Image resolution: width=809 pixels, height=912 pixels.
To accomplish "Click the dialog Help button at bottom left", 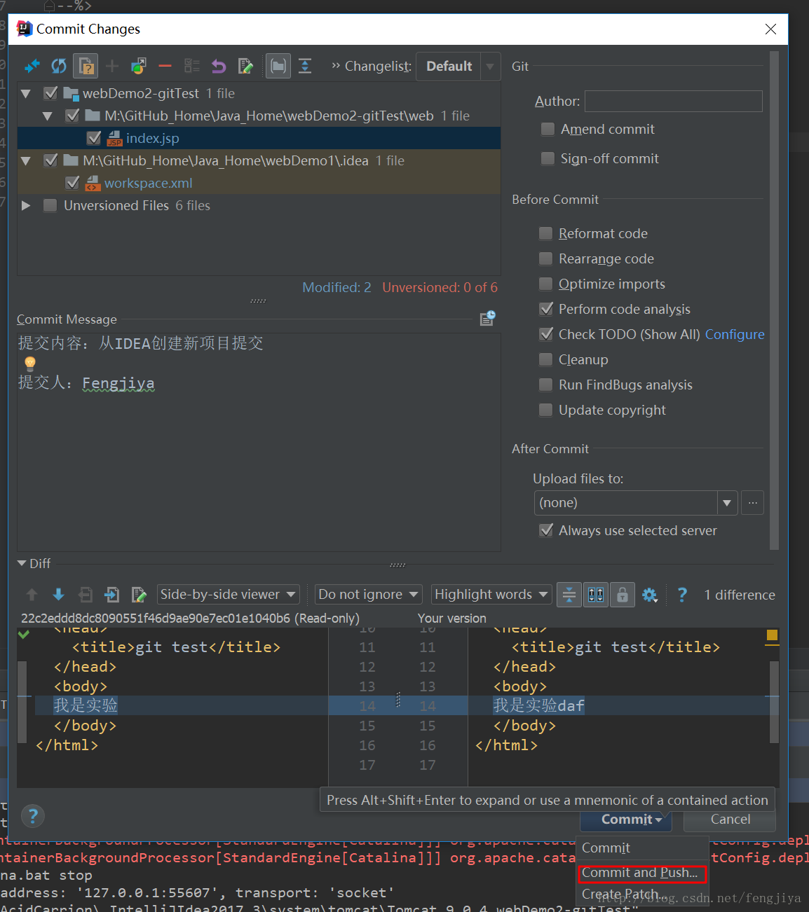I will point(33,816).
